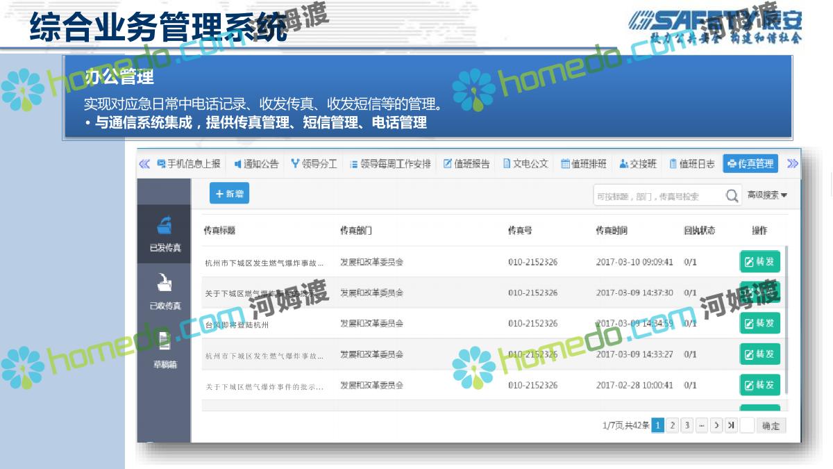Screen dimensions: 833x469
Task: Click the 新增 add button
Action: pyautogui.click(x=229, y=194)
